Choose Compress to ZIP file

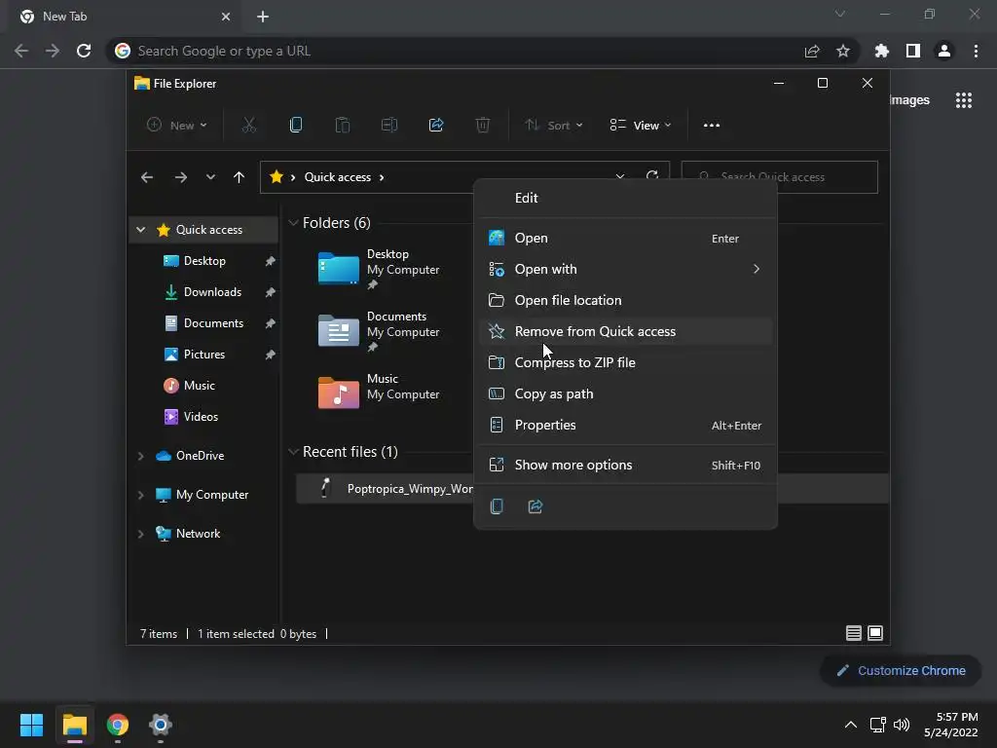click(626, 362)
